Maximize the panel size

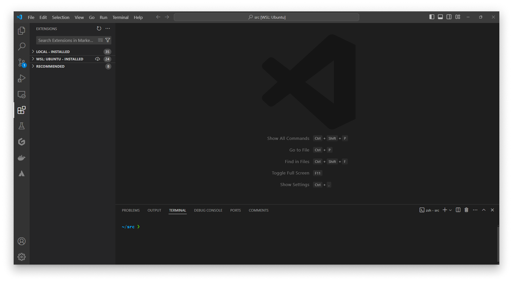[x=484, y=210]
